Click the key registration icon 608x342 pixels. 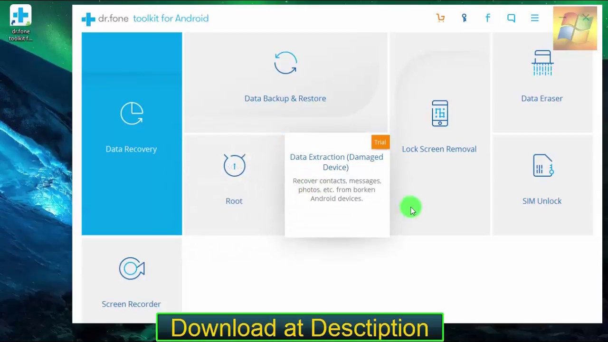coord(464,18)
